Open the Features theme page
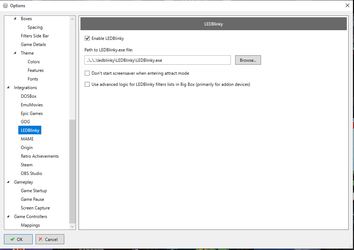This screenshot has width=354, height=250. click(x=36, y=70)
